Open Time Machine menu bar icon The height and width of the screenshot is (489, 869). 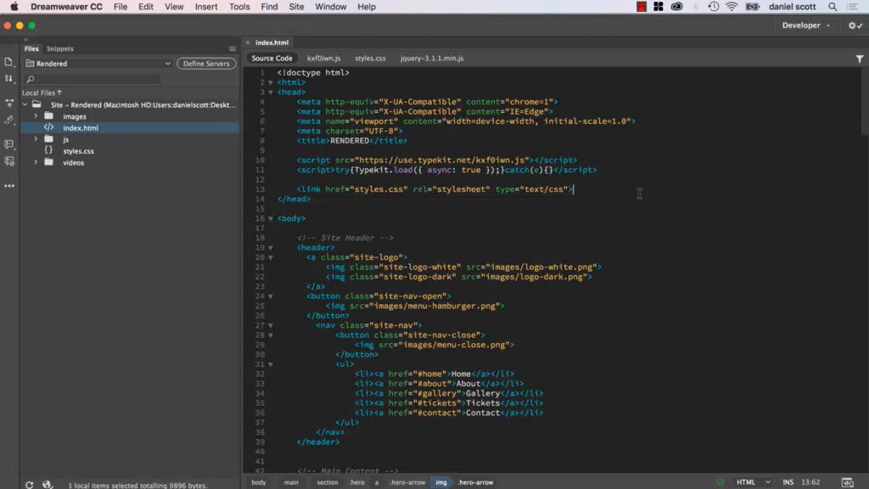(713, 7)
